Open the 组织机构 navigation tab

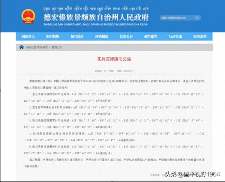[52, 36]
